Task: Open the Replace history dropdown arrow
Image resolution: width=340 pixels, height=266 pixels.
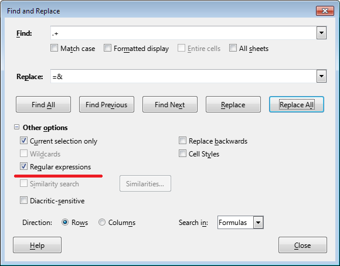Action: pyautogui.click(x=321, y=76)
